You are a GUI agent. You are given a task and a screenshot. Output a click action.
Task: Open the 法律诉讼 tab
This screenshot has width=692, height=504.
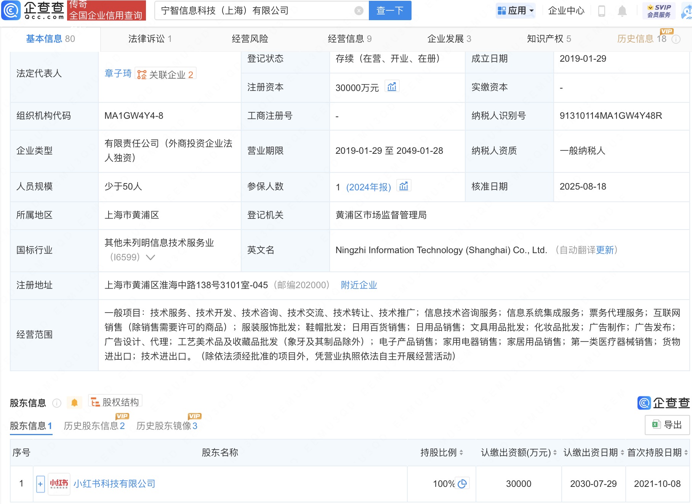(150, 39)
